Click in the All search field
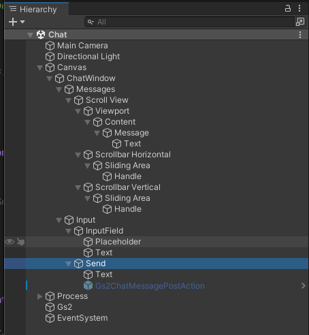 click(190, 22)
